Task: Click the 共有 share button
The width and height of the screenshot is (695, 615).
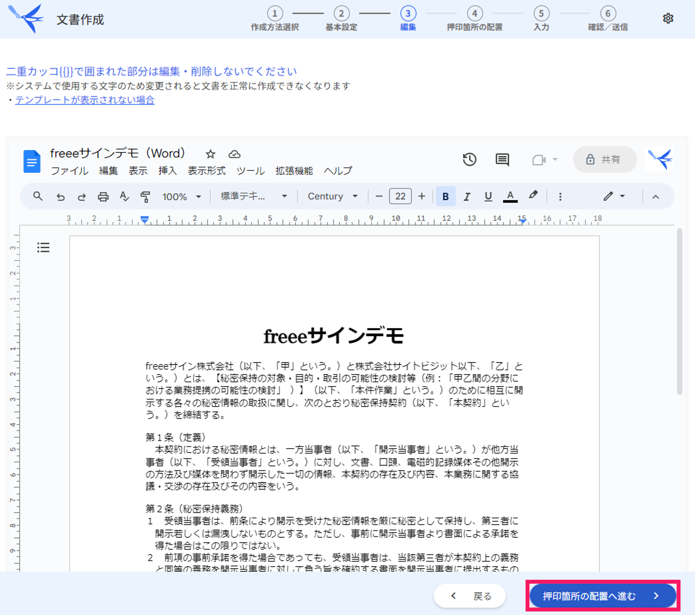Action: click(x=605, y=159)
